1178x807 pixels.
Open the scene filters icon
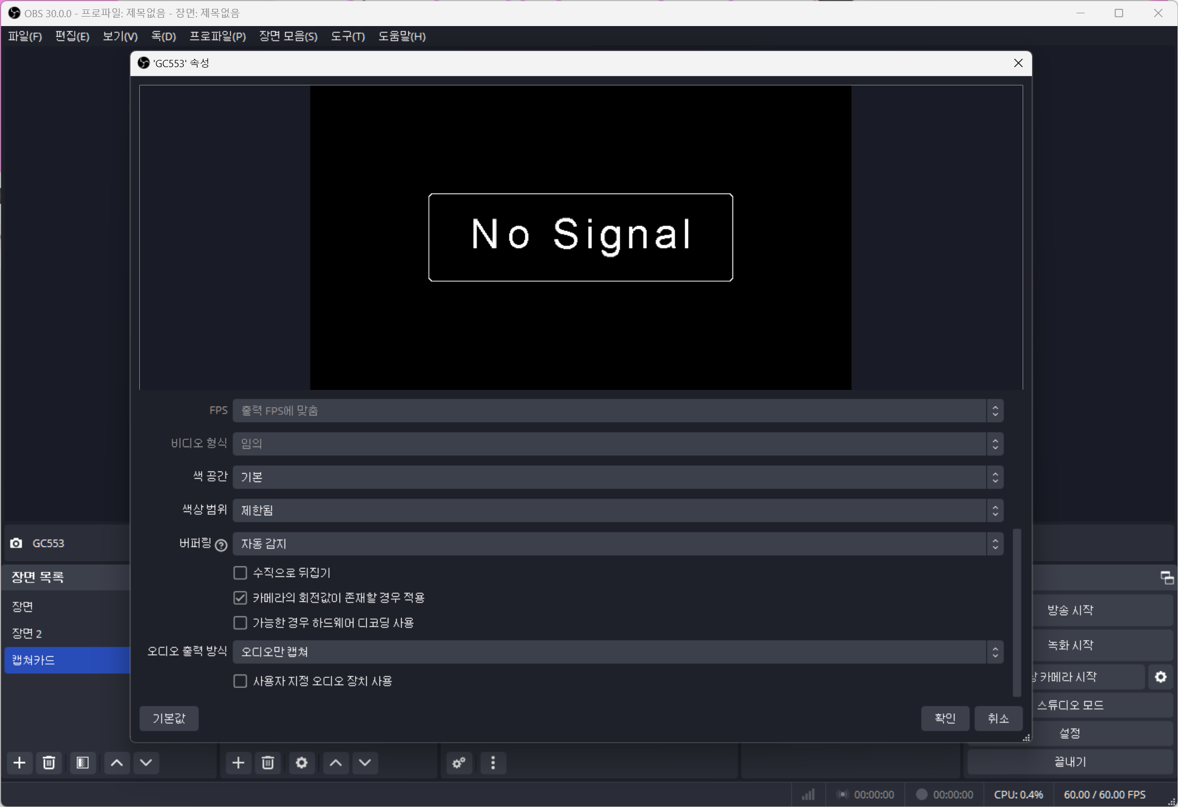pos(83,763)
